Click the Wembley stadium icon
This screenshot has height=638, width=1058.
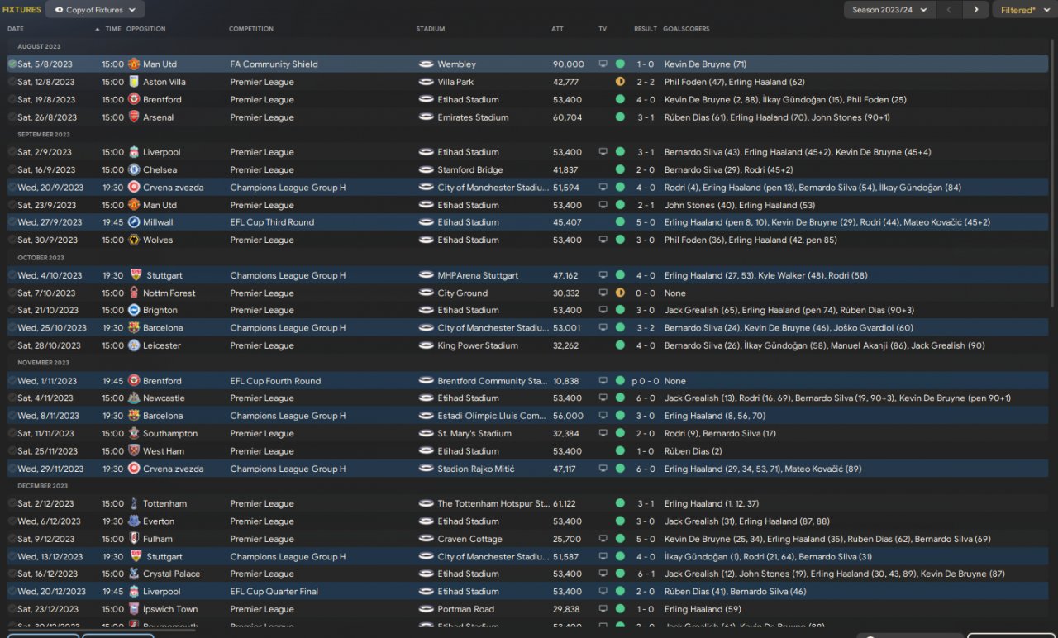(427, 64)
